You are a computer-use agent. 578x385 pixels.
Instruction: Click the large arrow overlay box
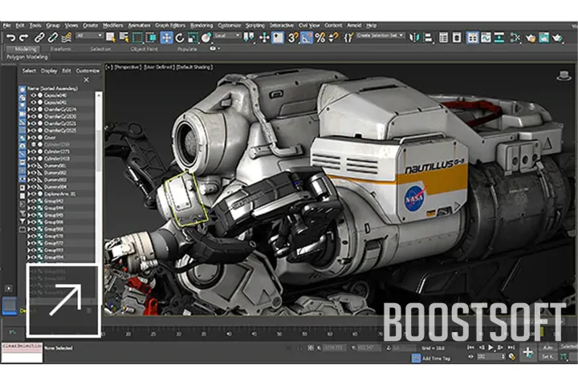click(x=64, y=300)
